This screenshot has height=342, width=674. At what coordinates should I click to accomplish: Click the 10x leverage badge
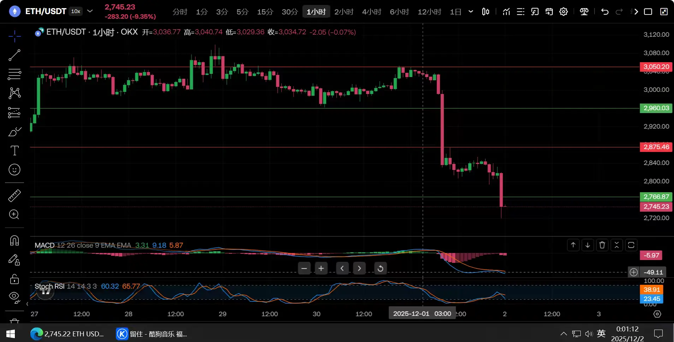coord(76,11)
